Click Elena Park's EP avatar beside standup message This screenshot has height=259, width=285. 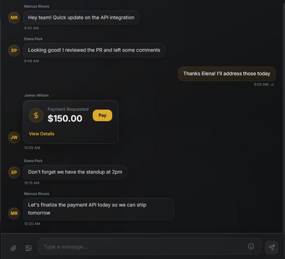click(14, 172)
